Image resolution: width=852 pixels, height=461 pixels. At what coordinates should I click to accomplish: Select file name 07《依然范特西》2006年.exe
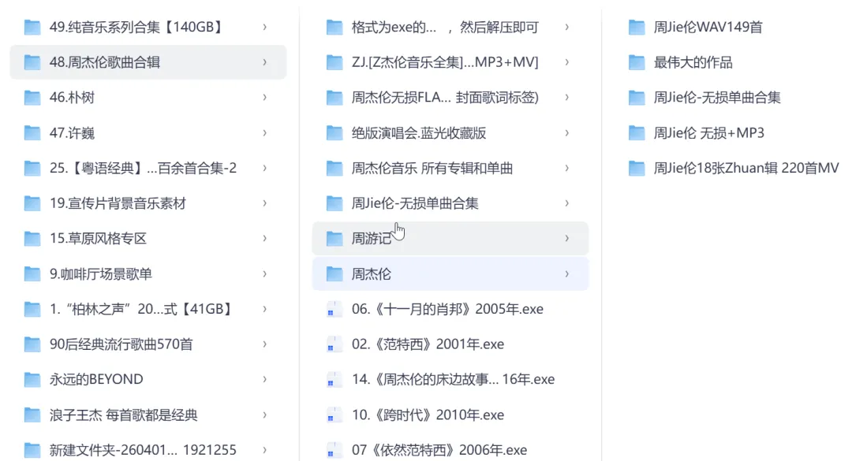coord(439,450)
